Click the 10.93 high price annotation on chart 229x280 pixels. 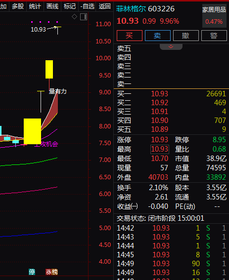(x=38, y=30)
